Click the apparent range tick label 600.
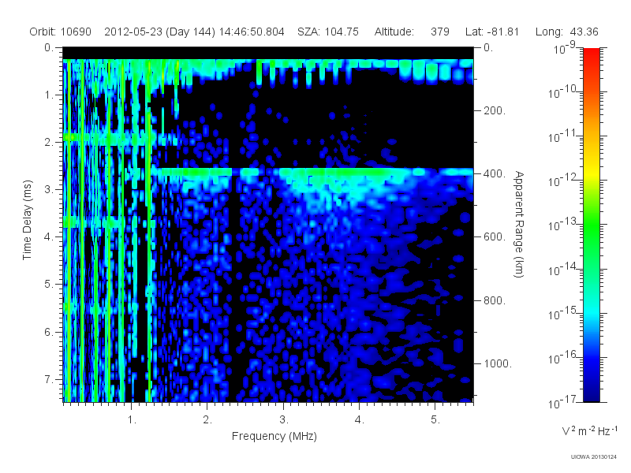This screenshot has width=631, height=473. point(495,237)
